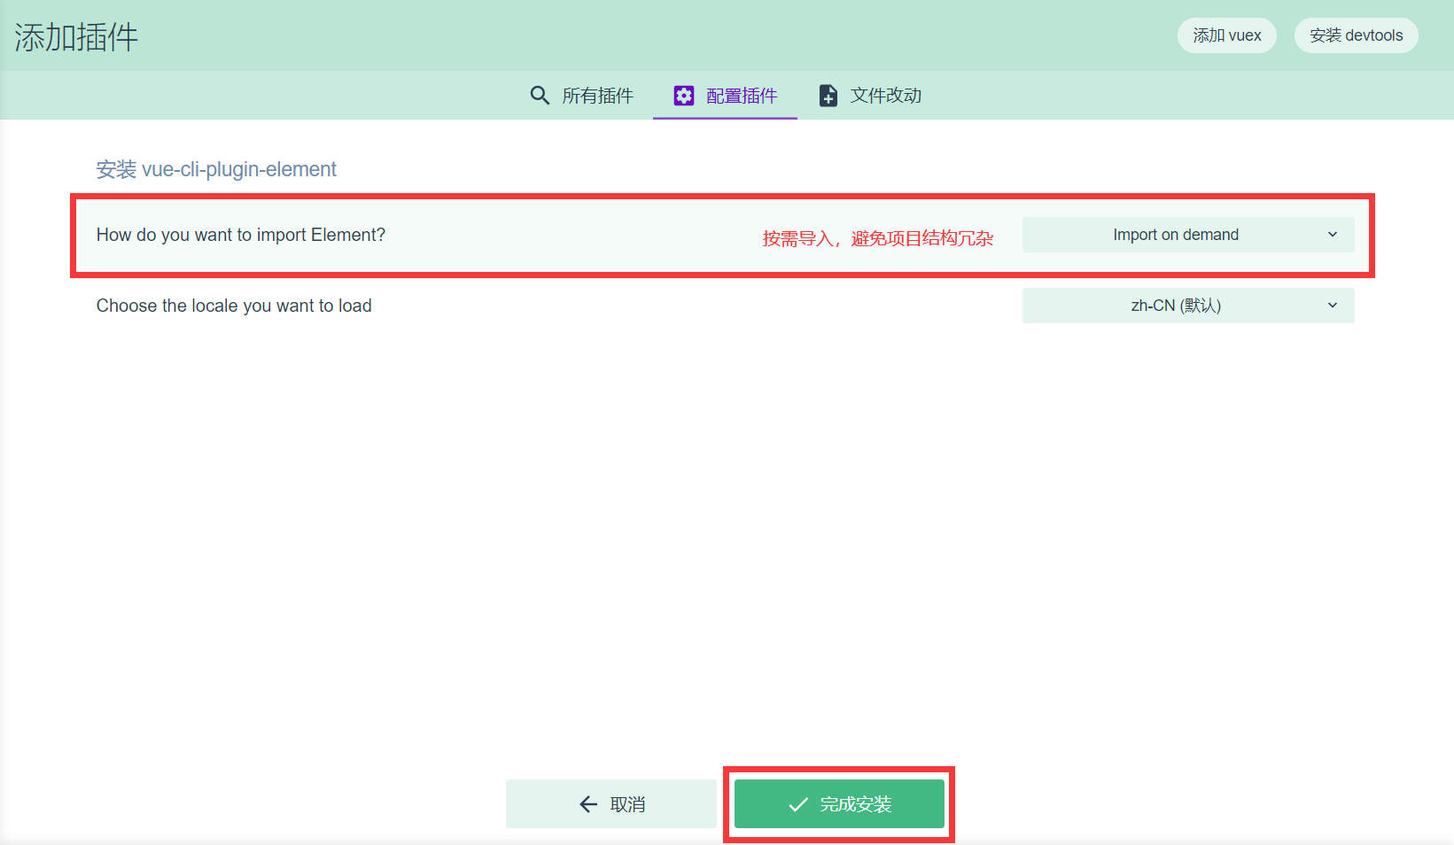Click 'Choose the locale you want to load' text

click(x=234, y=306)
